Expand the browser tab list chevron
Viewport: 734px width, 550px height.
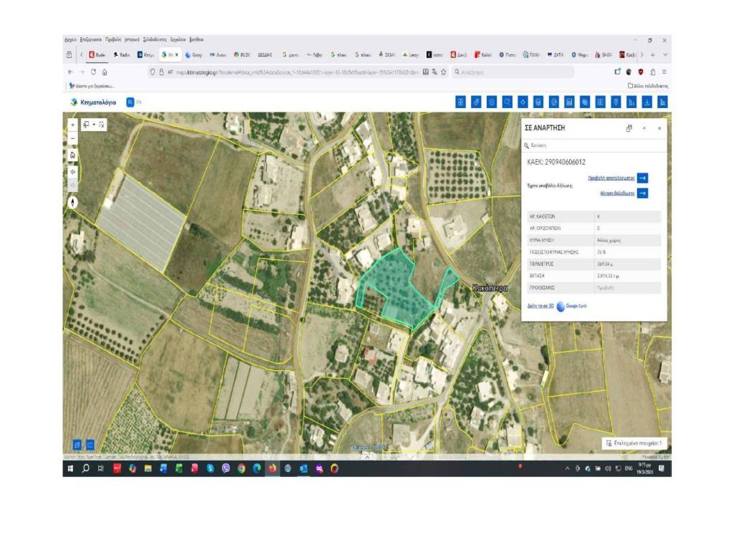click(x=665, y=54)
